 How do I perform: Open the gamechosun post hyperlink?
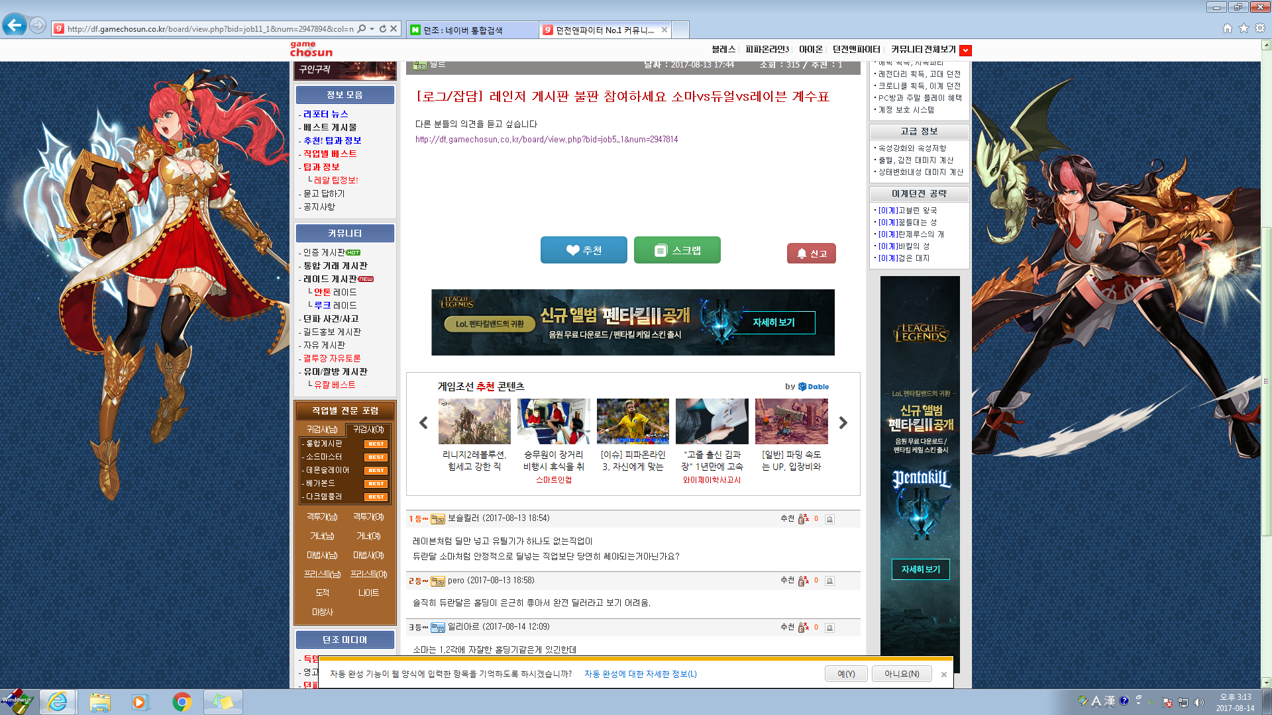[x=546, y=140]
